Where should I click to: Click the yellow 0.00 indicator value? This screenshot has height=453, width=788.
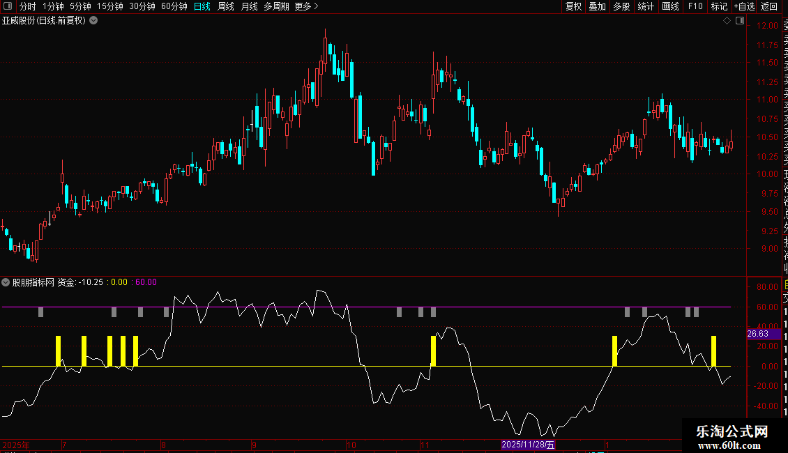click(x=119, y=282)
